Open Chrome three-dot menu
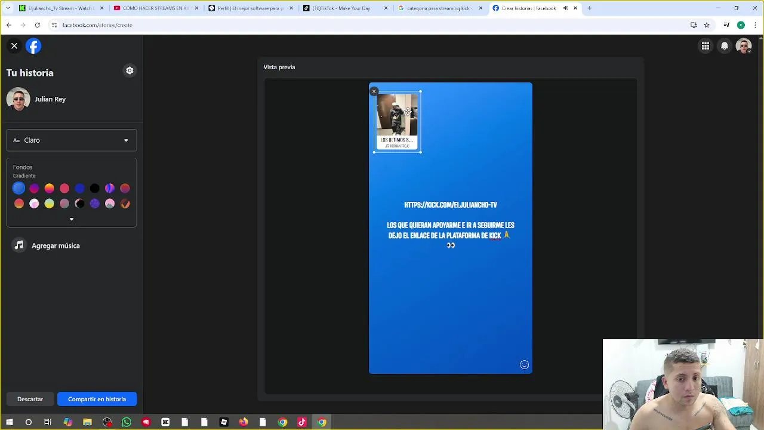Image resolution: width=764 pixels, height=430 pixels. (755, 25)
